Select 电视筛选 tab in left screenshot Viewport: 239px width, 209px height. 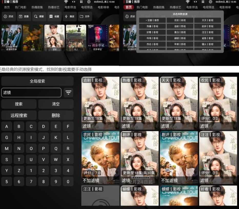[87, 7]
